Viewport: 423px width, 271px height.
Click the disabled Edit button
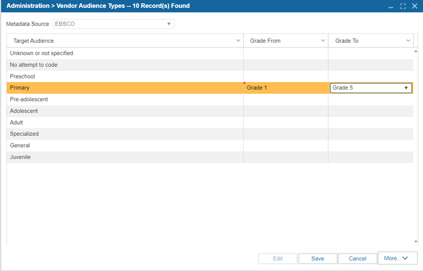(x=277, y=259)
